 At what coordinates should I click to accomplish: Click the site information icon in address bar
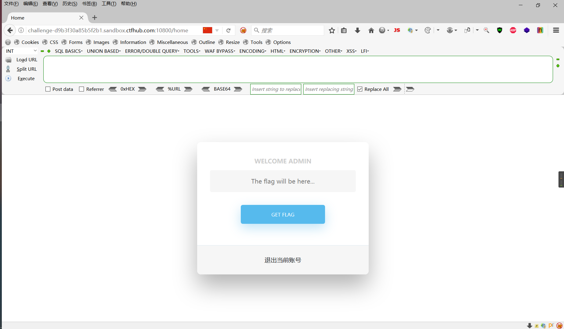(x=21, y=30)
